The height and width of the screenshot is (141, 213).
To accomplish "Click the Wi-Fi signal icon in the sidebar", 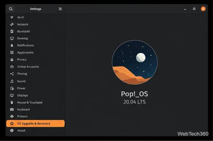I will (12, 17).
